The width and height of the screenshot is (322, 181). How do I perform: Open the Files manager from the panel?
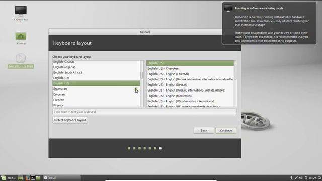coord(38,178)
